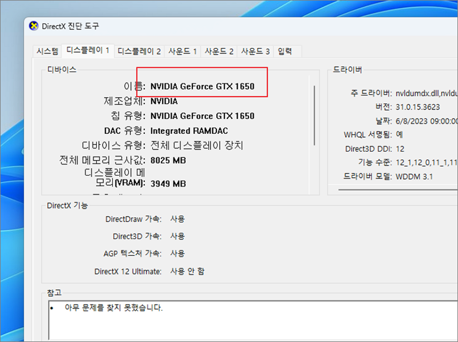Click the 드라이버 panel horizontal scrollbar

click(398, 190)
